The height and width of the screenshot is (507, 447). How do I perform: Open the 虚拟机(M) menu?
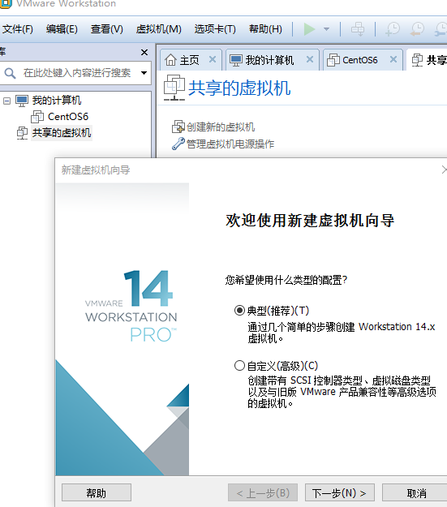[158, 29]
